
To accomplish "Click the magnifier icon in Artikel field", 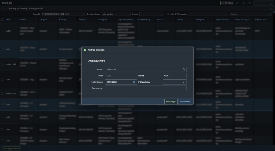I will pyautogui.click(x=184, y=69).
